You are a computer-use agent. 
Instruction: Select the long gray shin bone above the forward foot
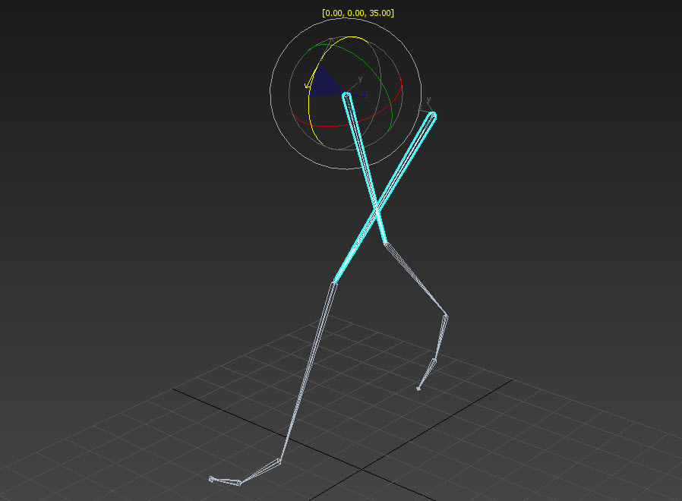pos(307,372)
